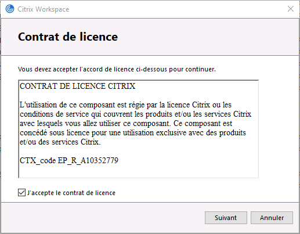Click the empty footer area left of Suivant
Screen dimensions: 300x234
coord(103,218)
